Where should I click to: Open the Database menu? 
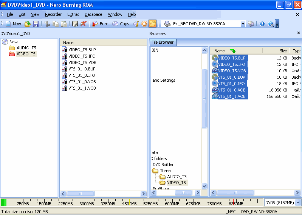[x=93, y=14]
